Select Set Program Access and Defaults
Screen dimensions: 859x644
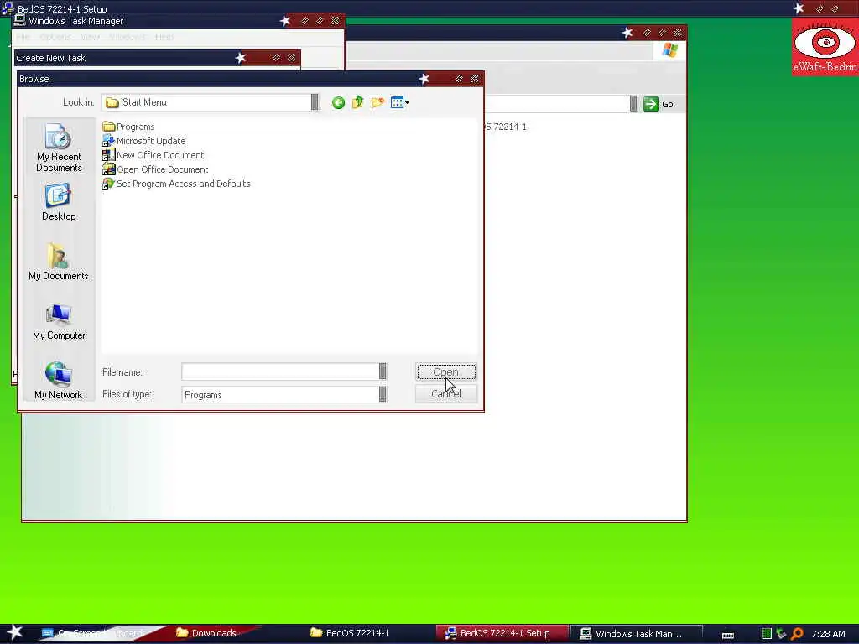tap(176, 184)
